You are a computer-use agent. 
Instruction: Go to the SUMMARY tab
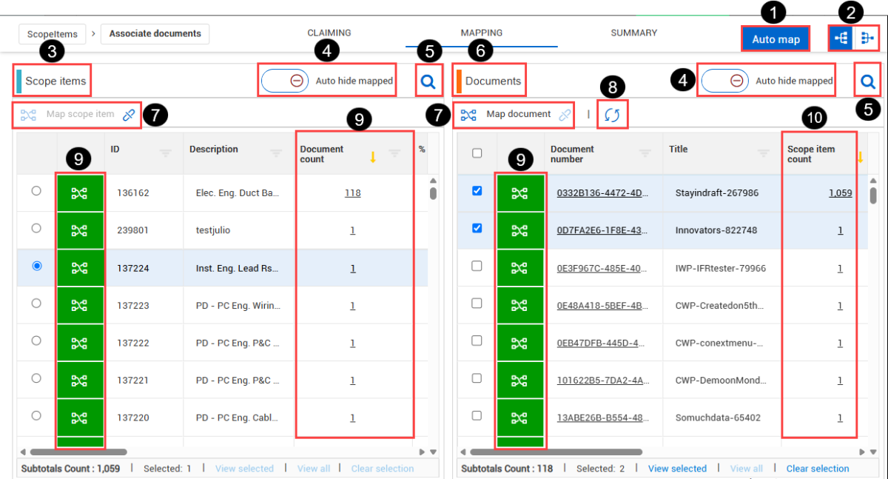633,33
